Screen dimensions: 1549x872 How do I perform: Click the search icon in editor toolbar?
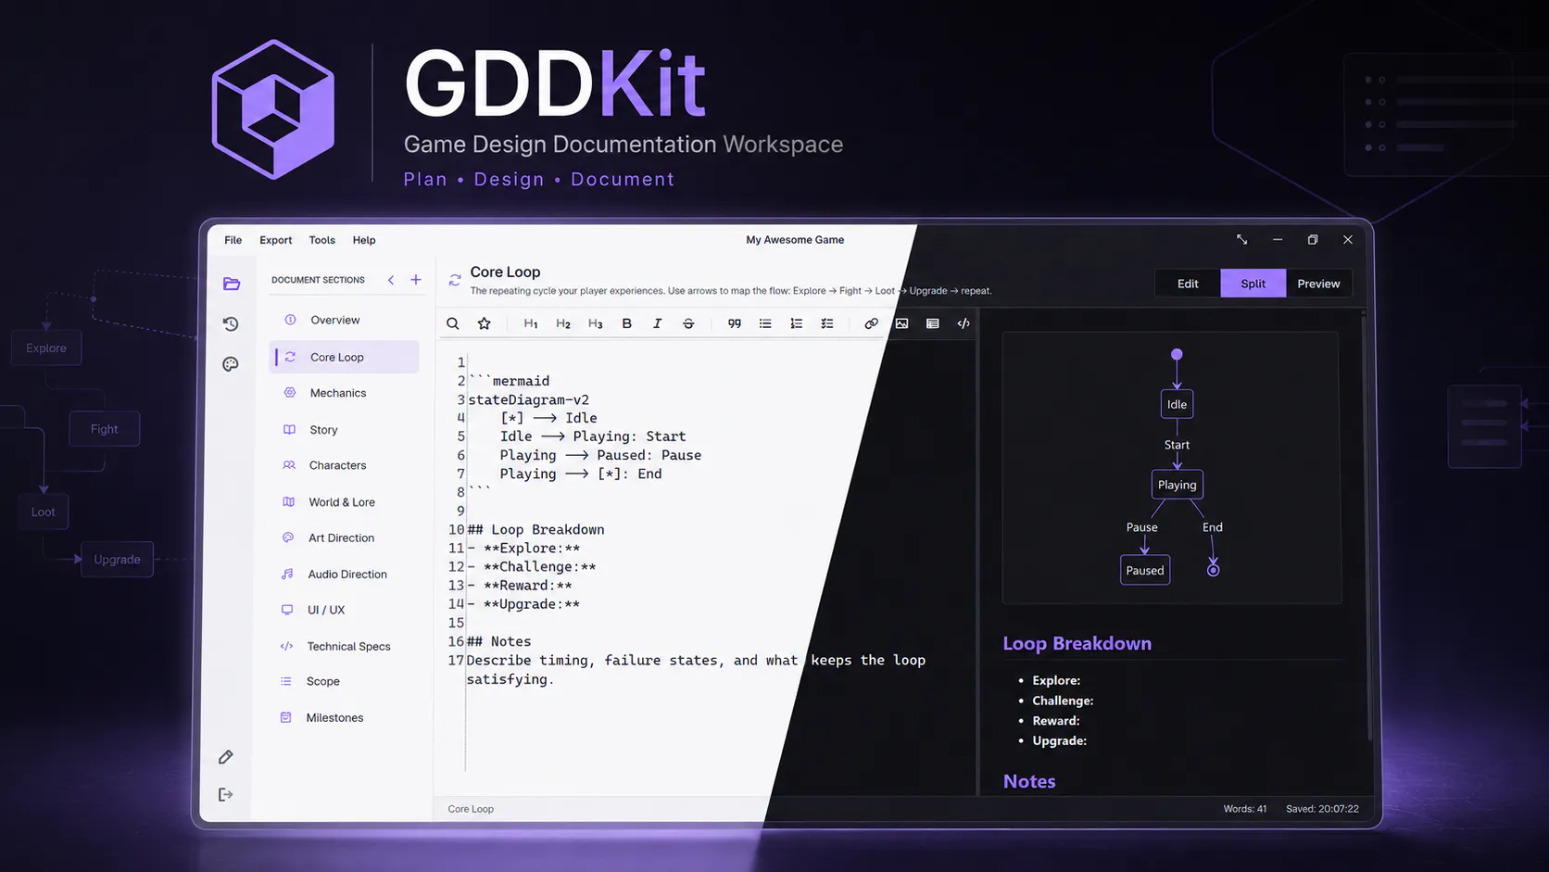tap(453, 323)
